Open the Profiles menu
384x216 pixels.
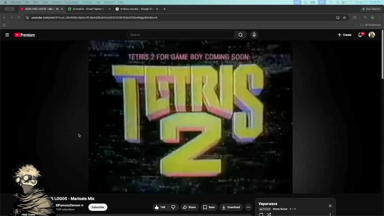click(x=87, y=2)
